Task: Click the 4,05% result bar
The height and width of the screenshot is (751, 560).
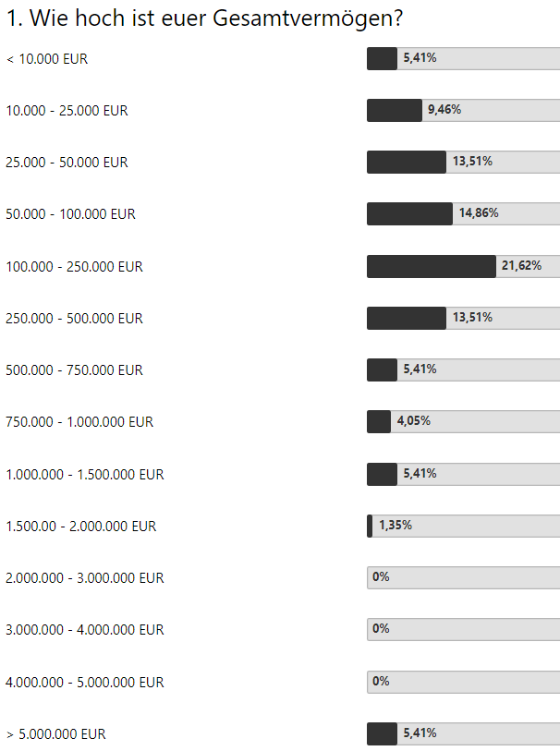Action: coord(463,421)
